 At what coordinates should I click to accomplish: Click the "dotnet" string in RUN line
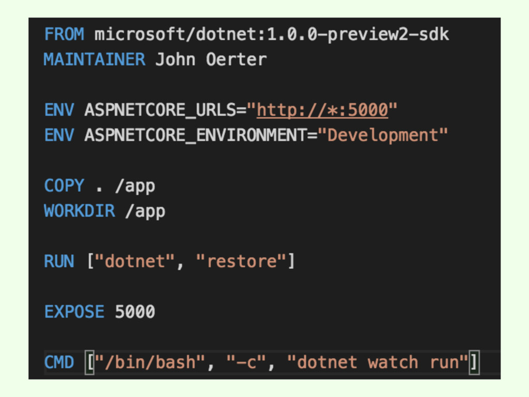(x=135, y=261)
